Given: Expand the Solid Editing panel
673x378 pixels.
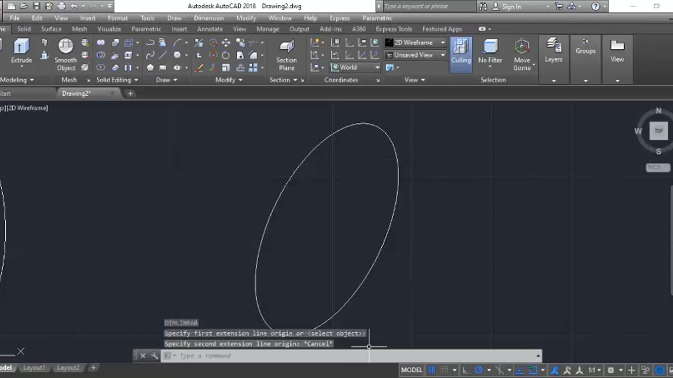Looking at the screenshot, I should click(x=117, y=80).
